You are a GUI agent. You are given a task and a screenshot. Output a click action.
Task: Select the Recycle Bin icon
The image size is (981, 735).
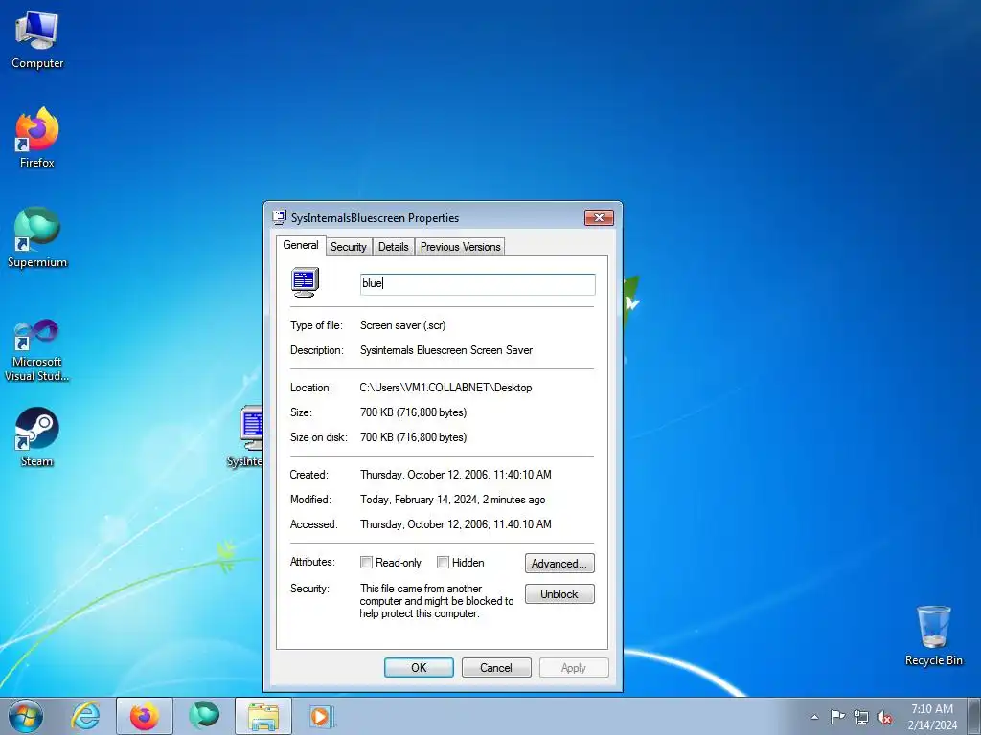(933, 635)
